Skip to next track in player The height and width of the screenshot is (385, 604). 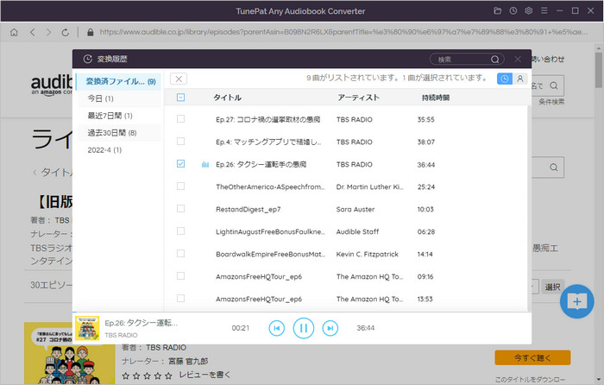[330, 328]
